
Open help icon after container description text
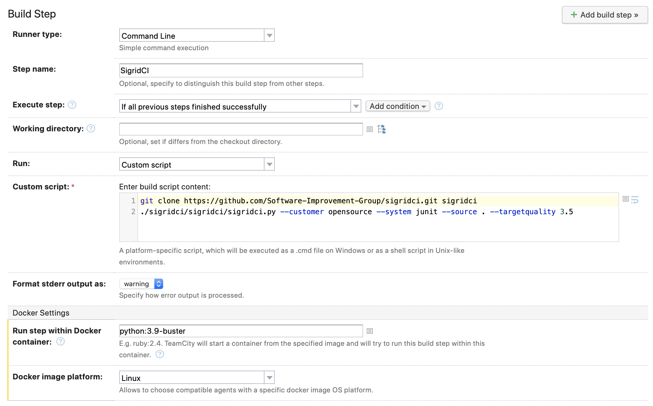click(x=160, y=354)
